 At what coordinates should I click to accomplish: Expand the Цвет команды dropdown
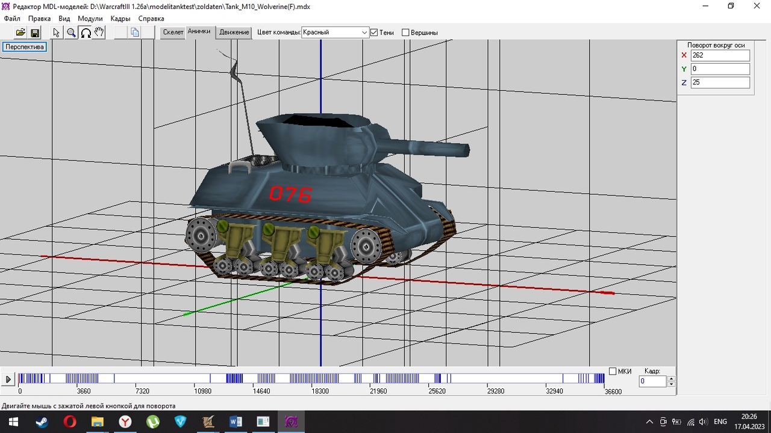[x=364, y=32]
